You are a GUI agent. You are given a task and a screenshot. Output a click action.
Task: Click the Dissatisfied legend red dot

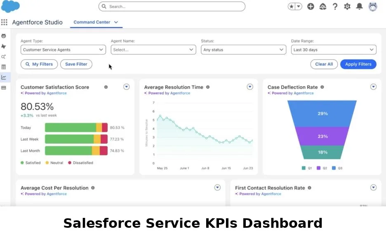(x=70, y=163)
